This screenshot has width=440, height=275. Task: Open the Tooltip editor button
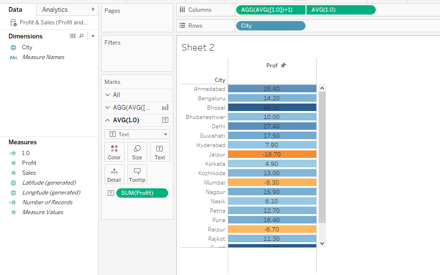137,174
